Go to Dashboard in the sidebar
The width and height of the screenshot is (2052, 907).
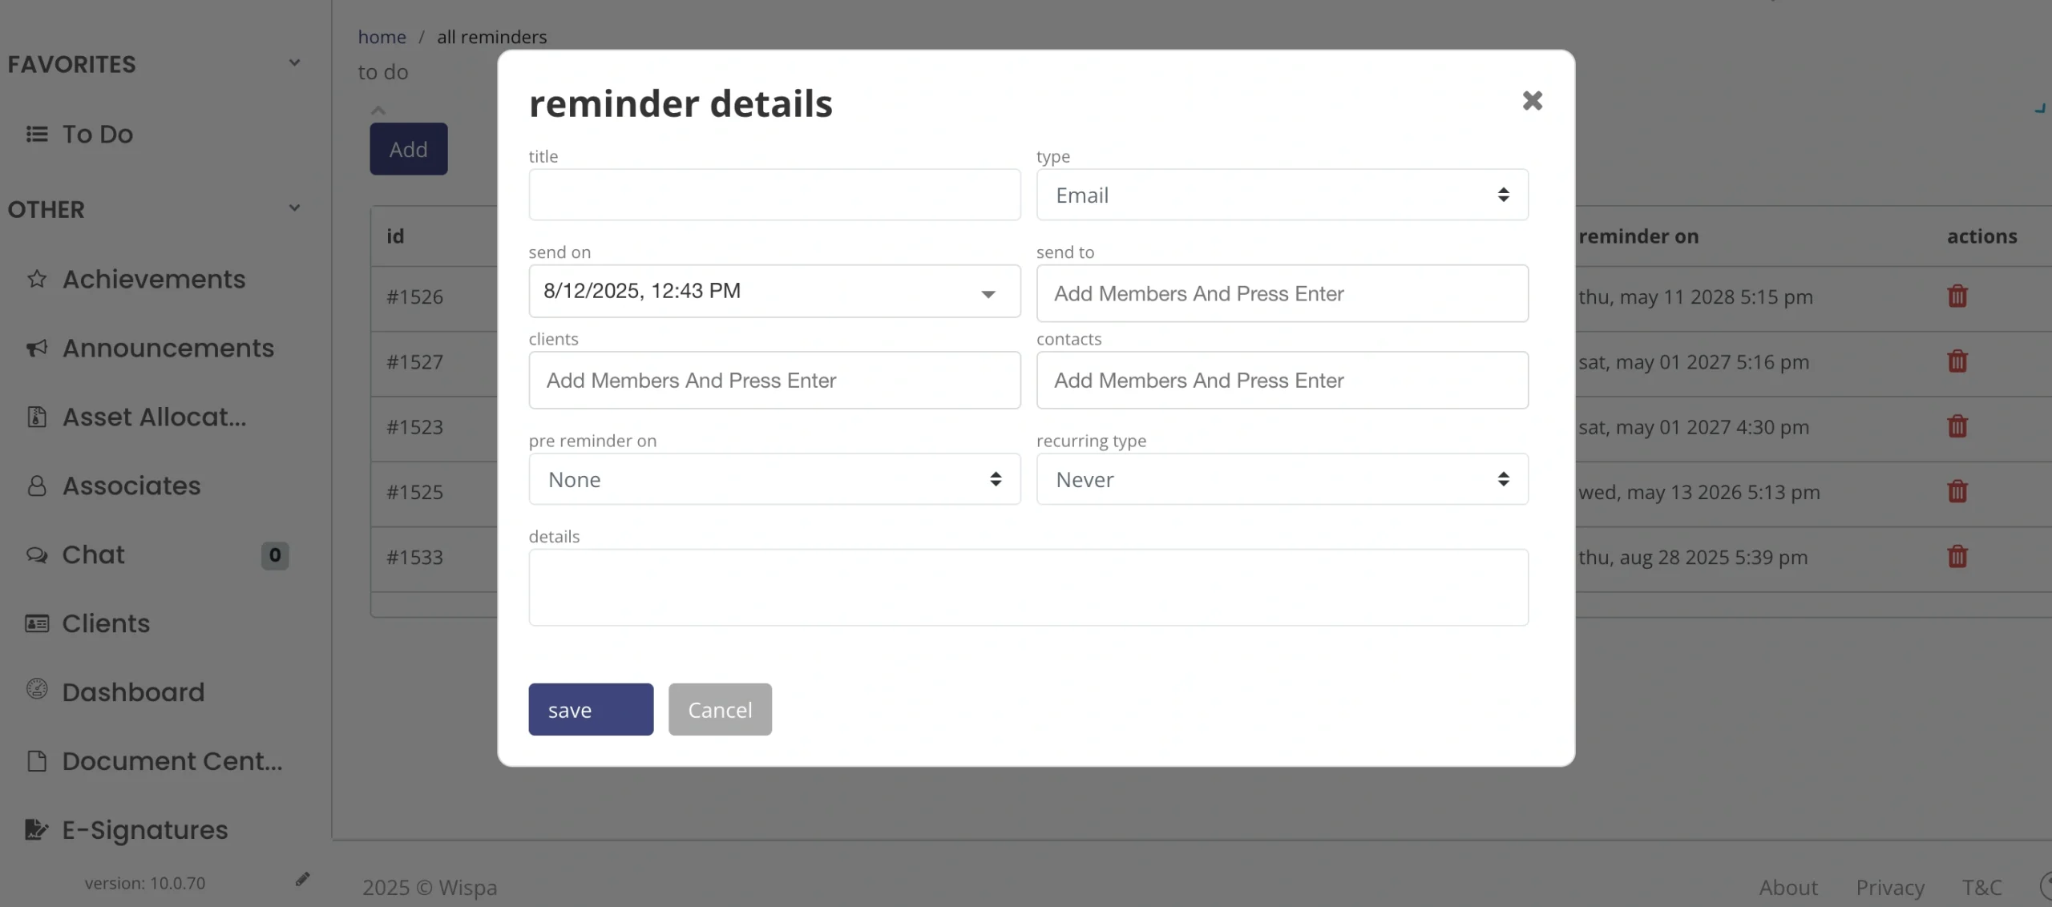(133, 692)
